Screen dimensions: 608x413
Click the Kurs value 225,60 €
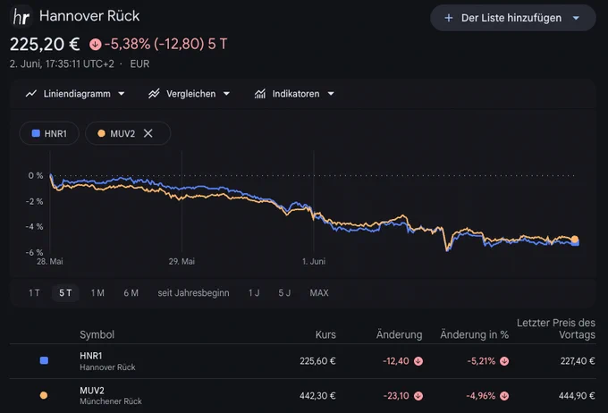pos(317,361)
